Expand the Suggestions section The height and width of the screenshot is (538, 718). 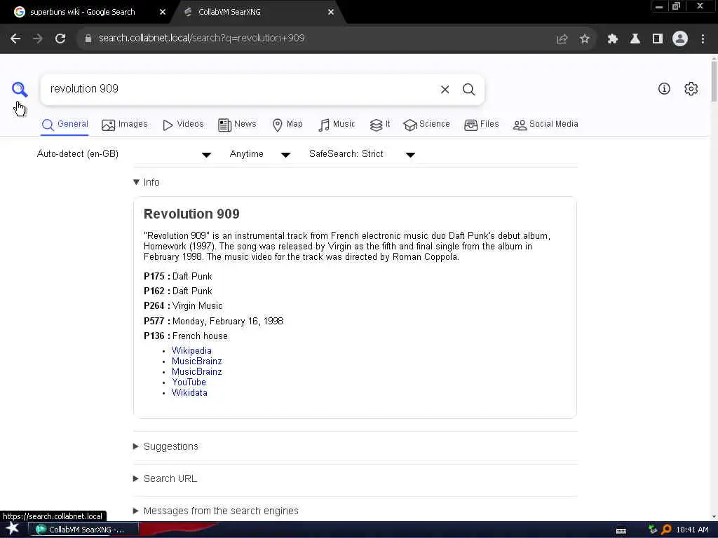165,446
